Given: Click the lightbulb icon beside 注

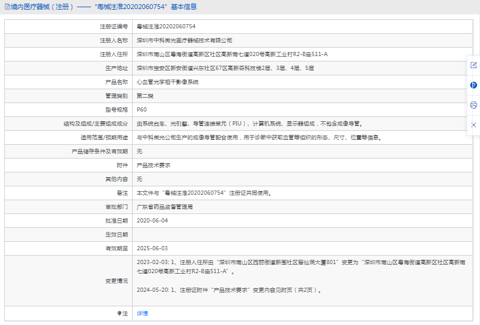Looking at the screenshot, I should [119, 314].
